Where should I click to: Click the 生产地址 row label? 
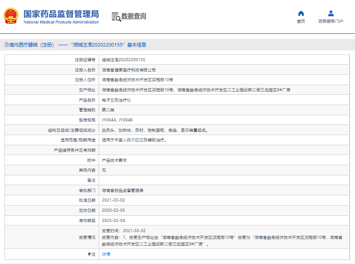[87, 90]
